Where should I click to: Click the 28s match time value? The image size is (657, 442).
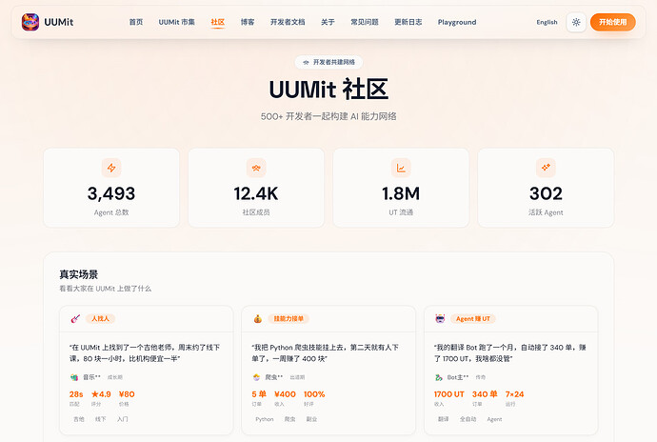pos(76,394)
